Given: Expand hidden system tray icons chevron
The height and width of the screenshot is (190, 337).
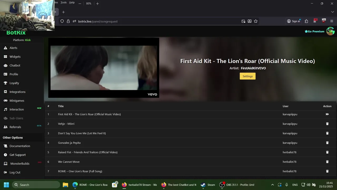Looking at the screenshot, I should pyautogui.click(x=272, y=185).
